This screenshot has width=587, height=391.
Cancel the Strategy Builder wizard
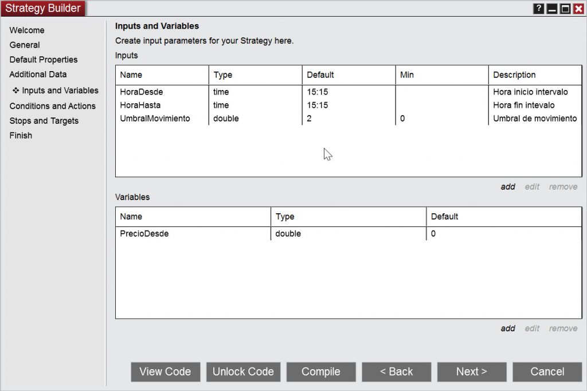547,372
